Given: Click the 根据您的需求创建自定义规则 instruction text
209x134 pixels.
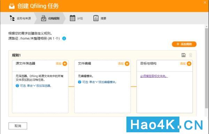Looking at the screenshot, I should pos(30,33).
